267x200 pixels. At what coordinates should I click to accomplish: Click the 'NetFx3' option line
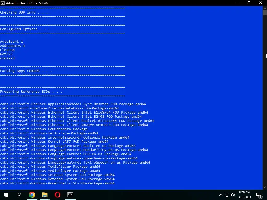click(6, 54)
